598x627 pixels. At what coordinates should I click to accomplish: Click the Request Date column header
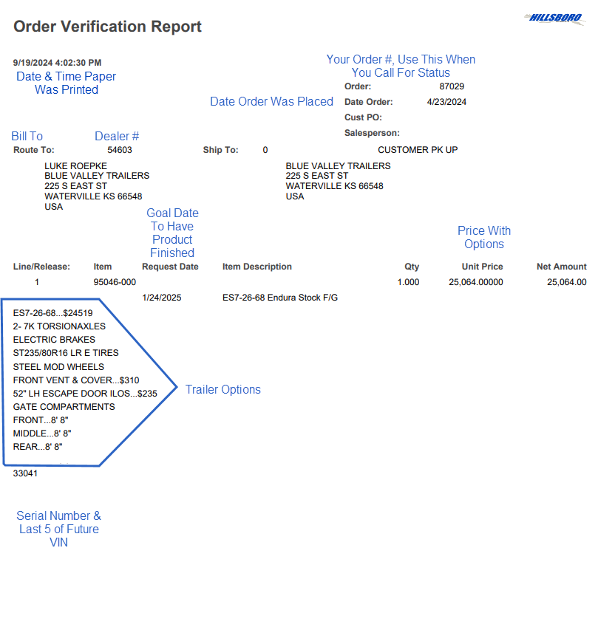170,267
